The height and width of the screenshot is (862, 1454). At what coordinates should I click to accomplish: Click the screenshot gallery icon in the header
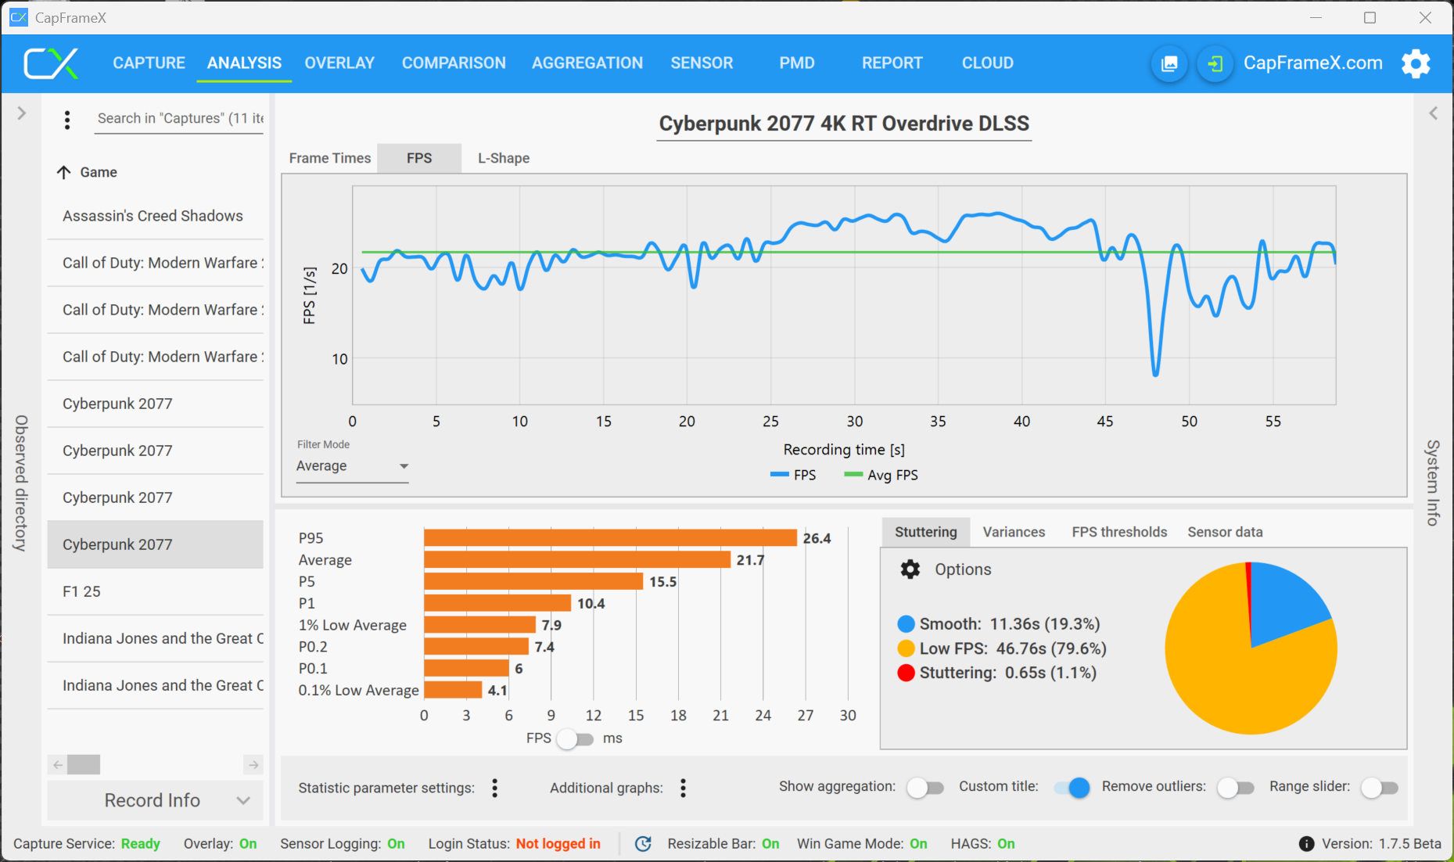click(1169, 63)
